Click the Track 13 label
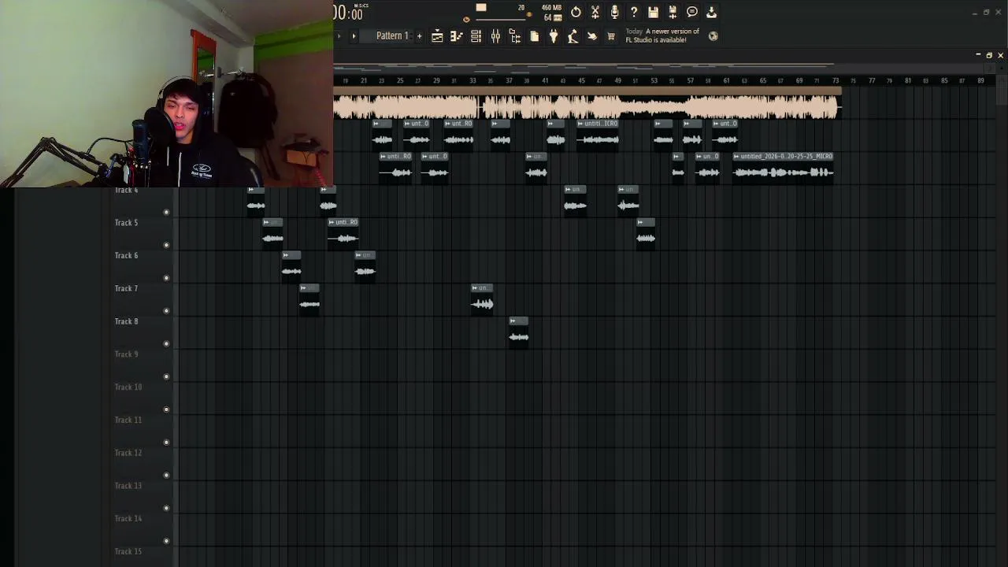The width and height of the screenshot is (1008, 567). click(128, 486)
